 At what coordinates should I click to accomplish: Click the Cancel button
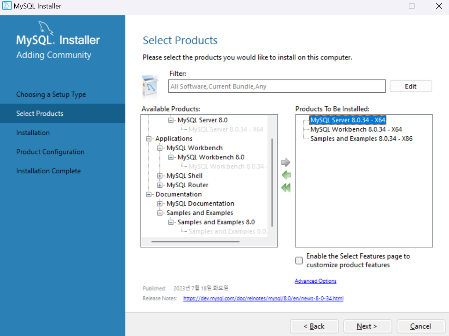click(x=421, y=326)
